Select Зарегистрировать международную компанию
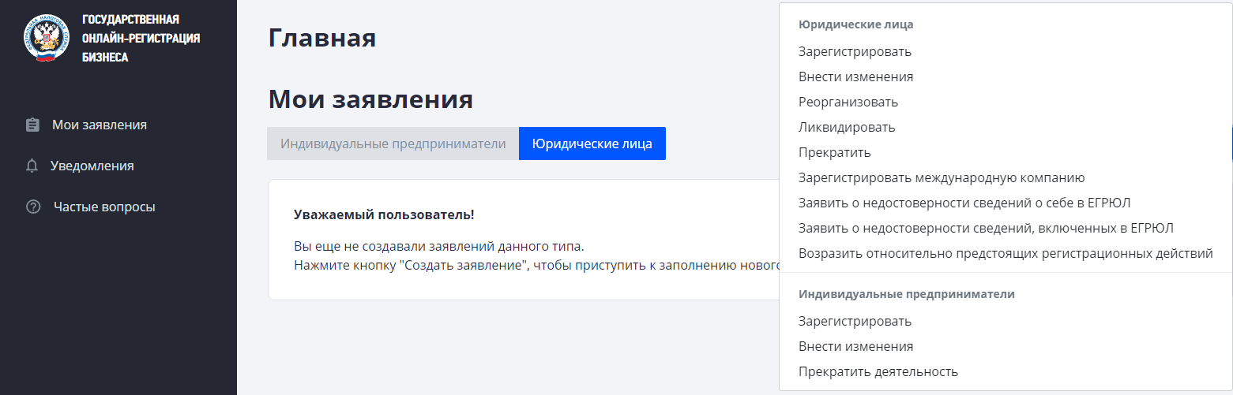 942,177
